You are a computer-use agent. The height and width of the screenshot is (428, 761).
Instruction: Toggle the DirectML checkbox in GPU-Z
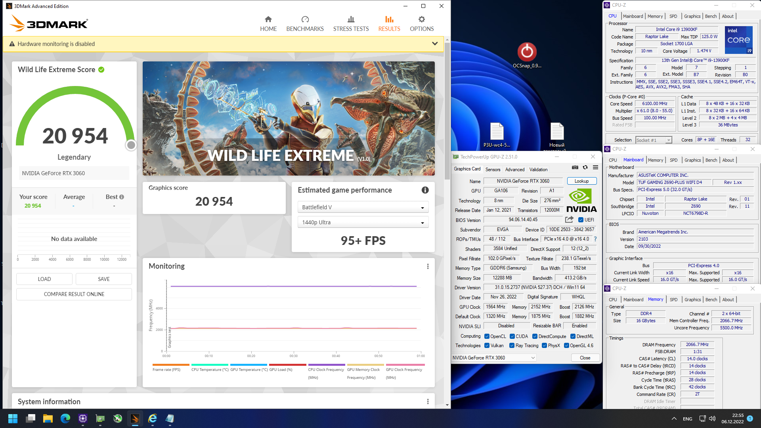573,336
